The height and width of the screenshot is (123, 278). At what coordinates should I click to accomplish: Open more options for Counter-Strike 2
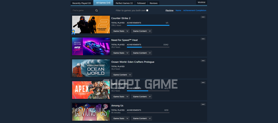203,17
